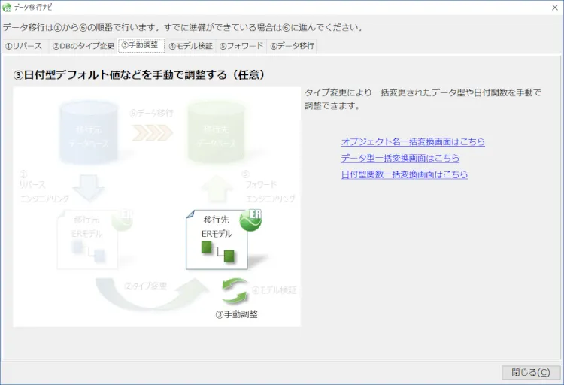Open the オブジェクト名一括変換 screen link
This screenshot has width=564, height=385.
click(413, 141)
